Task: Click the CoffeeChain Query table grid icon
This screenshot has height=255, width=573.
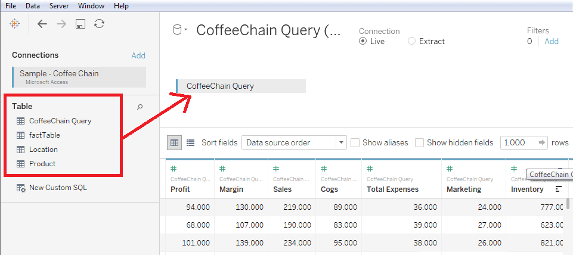Action: point(20,120)
